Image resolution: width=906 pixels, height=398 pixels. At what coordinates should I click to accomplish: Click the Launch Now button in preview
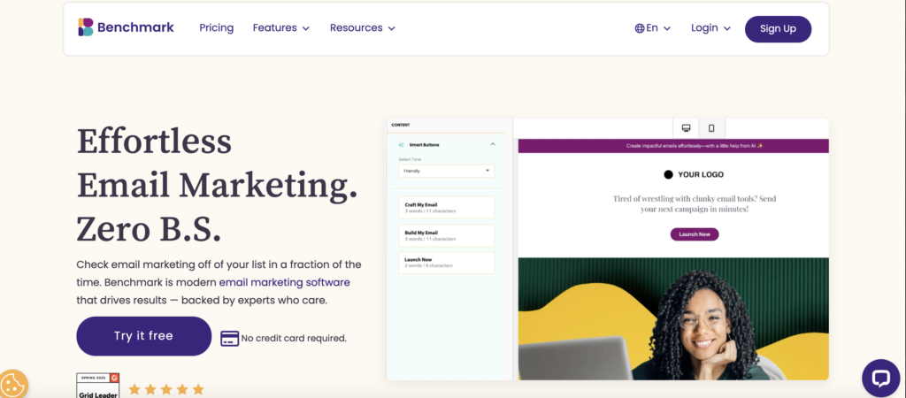pyautogui.click(x=695, y=234)
